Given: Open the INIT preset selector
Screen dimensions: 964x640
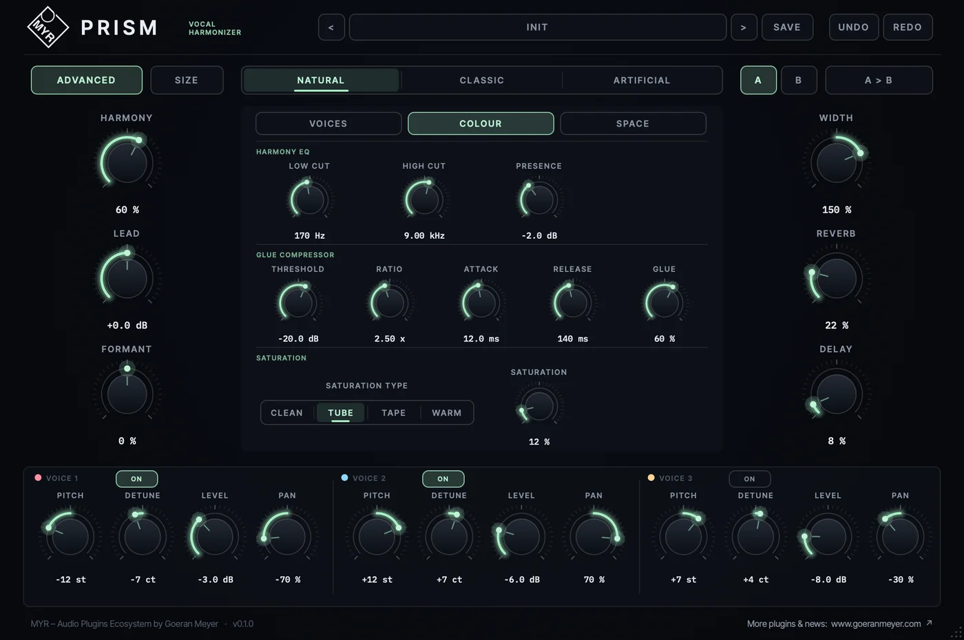Looking at the screenshot, I should pyautogui.click(x=537, y=28).
